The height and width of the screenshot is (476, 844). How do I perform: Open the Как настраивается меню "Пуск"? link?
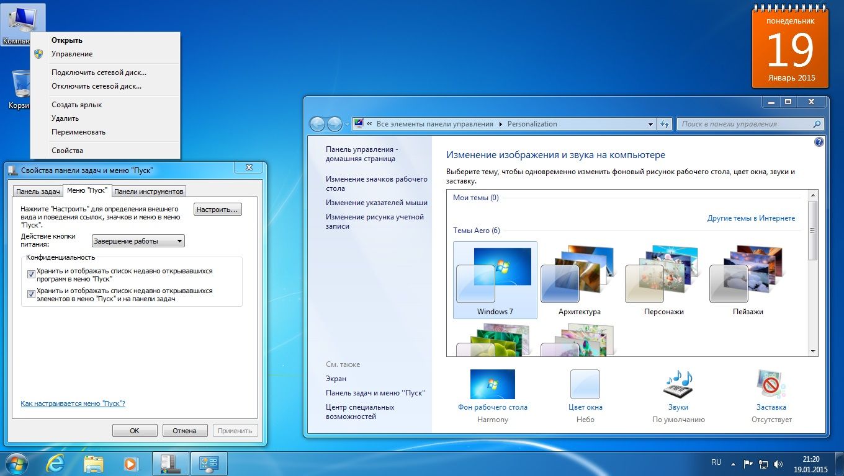click(73, 403)
